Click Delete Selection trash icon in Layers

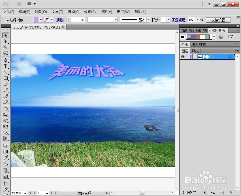(x=231, y=193)
